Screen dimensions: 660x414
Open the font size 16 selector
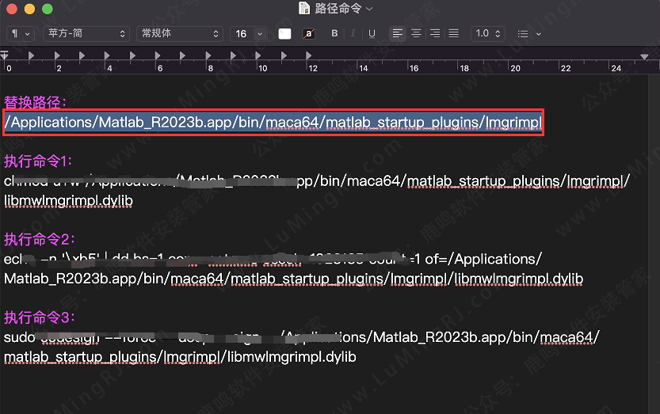[x=249, y=34]
